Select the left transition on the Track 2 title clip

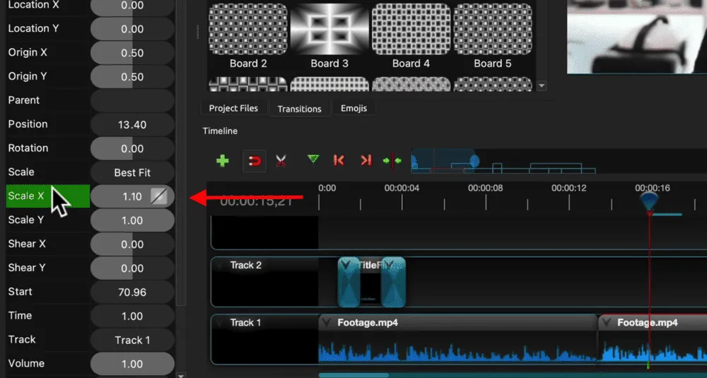[x=349, y=283]
